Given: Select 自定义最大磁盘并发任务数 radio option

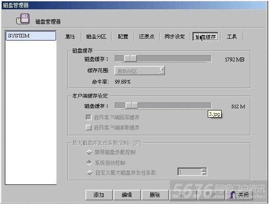Looking at the screenshot, I should click(x=89, y=173).
